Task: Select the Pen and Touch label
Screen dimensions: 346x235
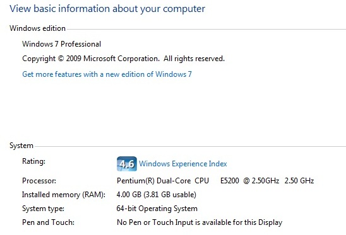Action: (48, 222)
